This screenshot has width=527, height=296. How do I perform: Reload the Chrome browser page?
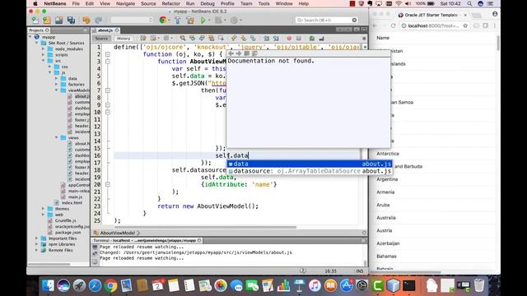tap(393, 25)
